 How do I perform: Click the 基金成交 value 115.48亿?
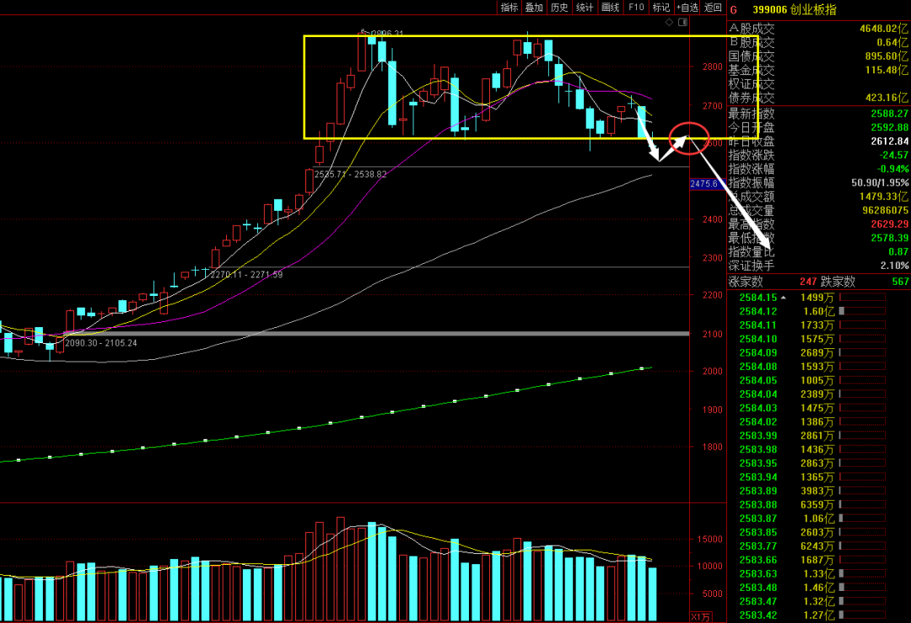(887, 70)
